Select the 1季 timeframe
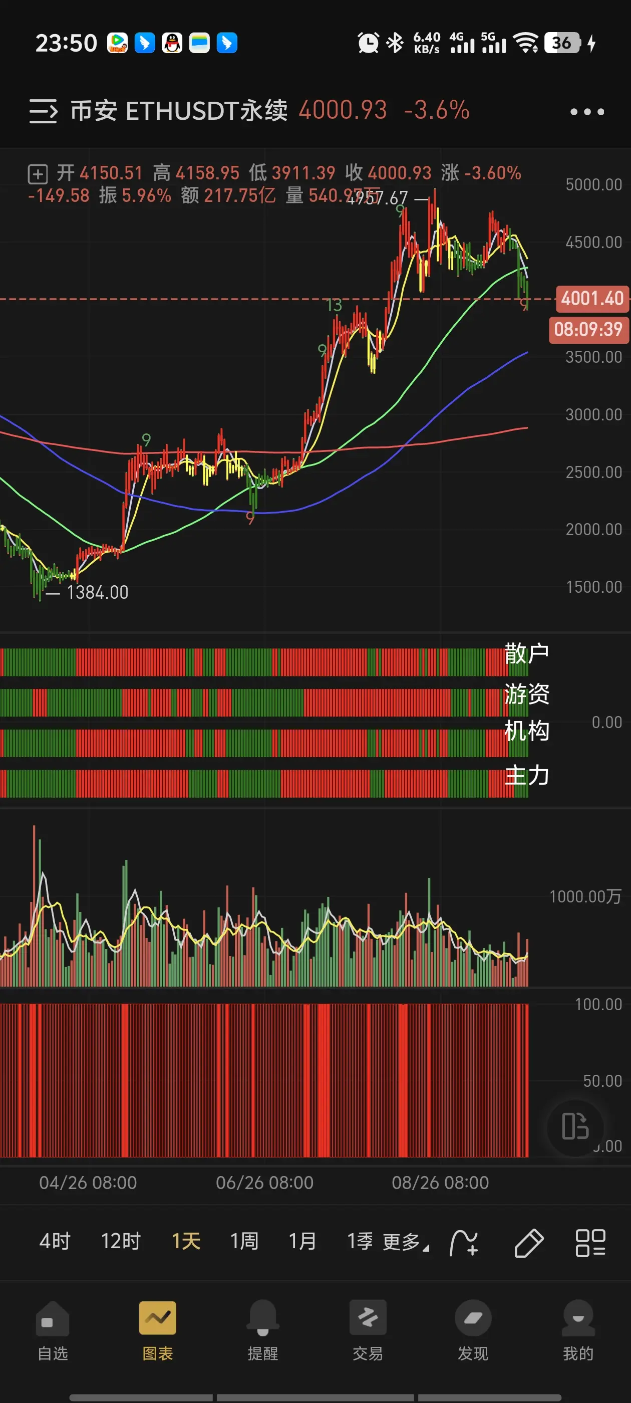 (360, 1241)
